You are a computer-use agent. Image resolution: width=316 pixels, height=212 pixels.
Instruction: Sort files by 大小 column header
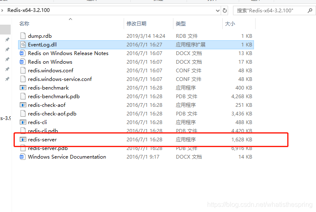230,24
